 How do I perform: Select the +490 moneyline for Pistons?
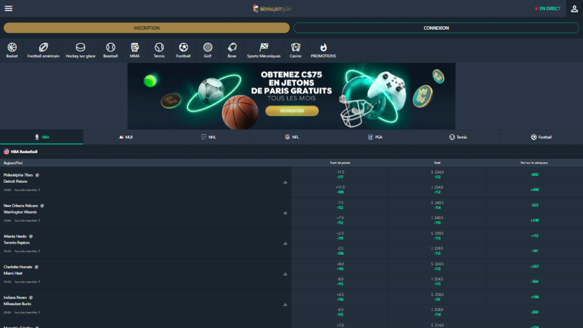[535, 190]
